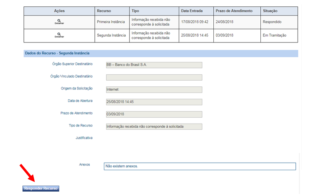Click the 17/08/2018 09:42 entry date cell
Viewport: 309px width, 196px height.
pyautogui.click(x=195, y=22)
